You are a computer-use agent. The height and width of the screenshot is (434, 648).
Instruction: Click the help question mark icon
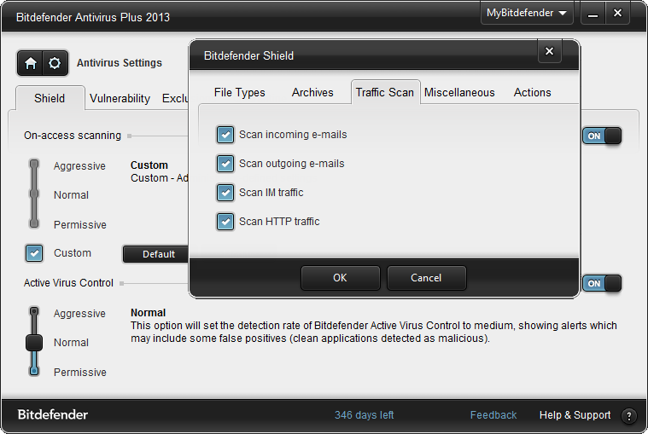[629, 416]
